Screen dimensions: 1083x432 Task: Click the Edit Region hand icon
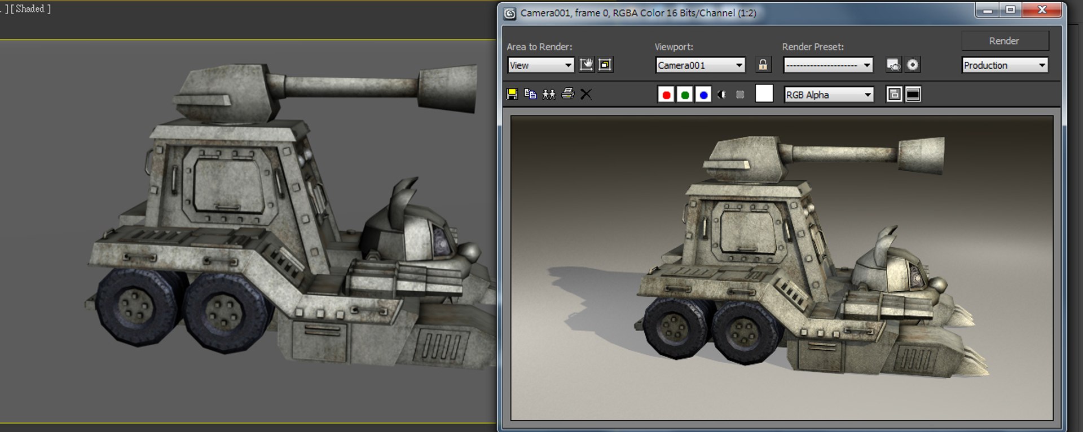tap(586, 65)
